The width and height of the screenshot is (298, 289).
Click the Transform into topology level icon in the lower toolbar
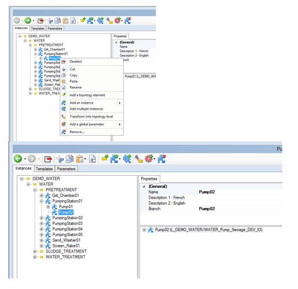[138, 159]
